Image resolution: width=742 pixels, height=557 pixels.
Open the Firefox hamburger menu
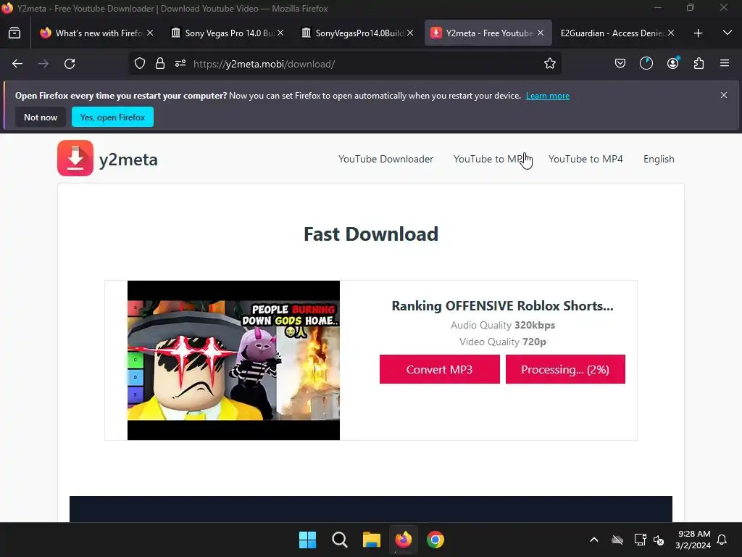[725, 64]
